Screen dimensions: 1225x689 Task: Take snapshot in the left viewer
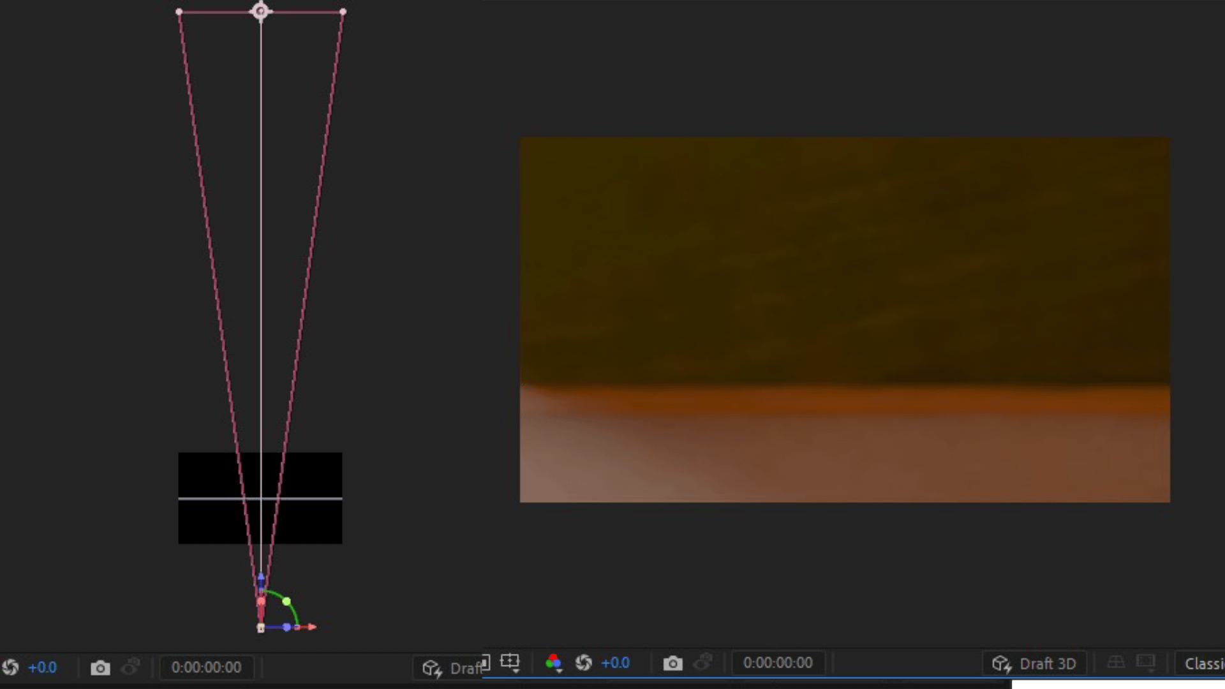[x=100, y=667]
